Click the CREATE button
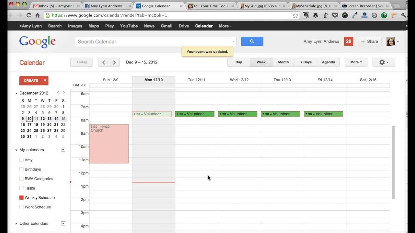The width and height of the screenshot is (415, 233). [31, 81]
